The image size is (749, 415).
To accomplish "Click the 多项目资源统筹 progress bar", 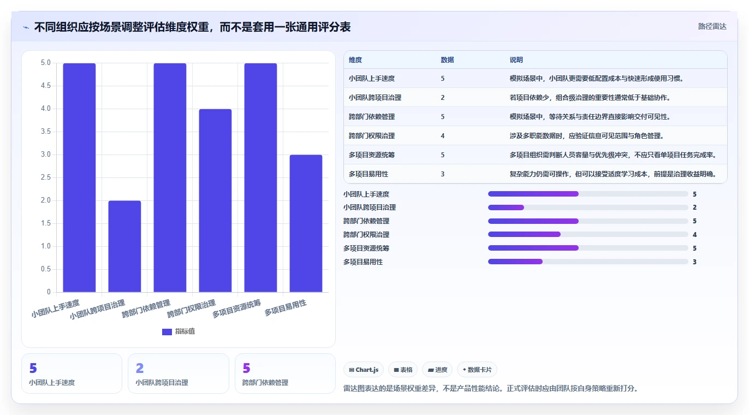I will coord(588,248).
